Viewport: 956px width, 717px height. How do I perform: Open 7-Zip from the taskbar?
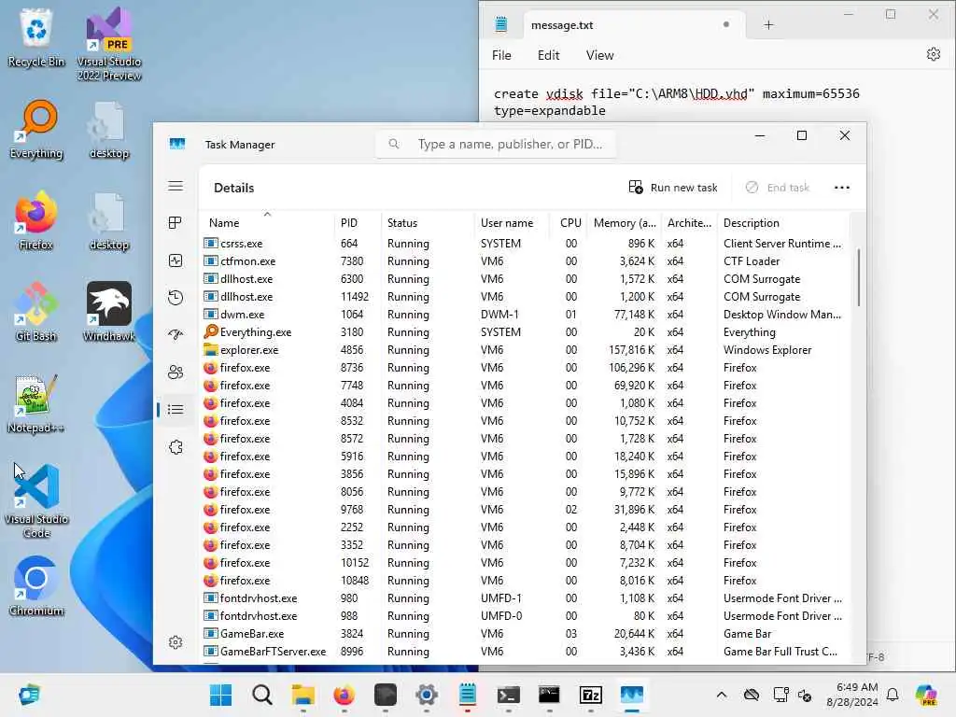pos(590,695)
